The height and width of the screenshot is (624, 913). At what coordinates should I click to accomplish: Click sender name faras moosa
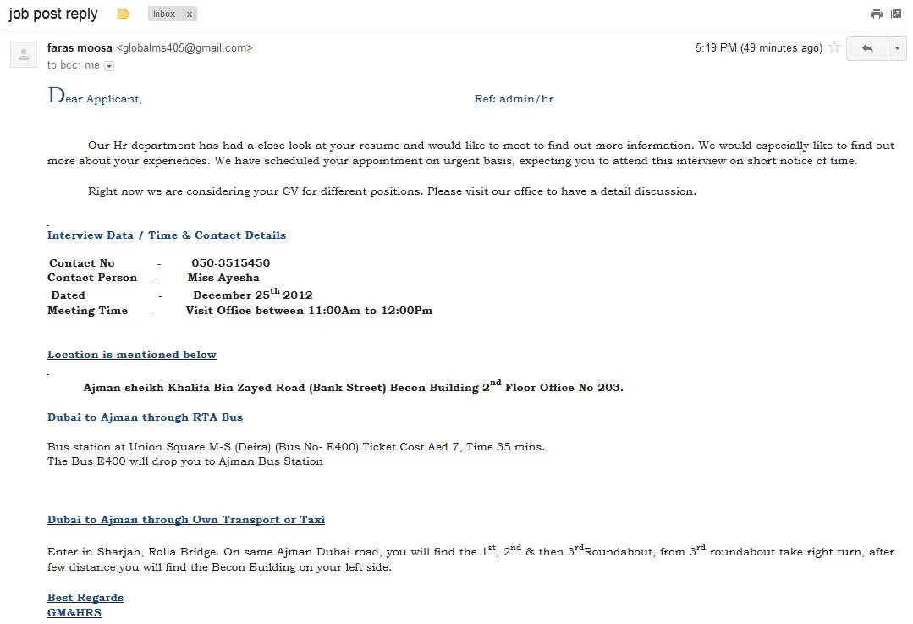tap(80, 47)
